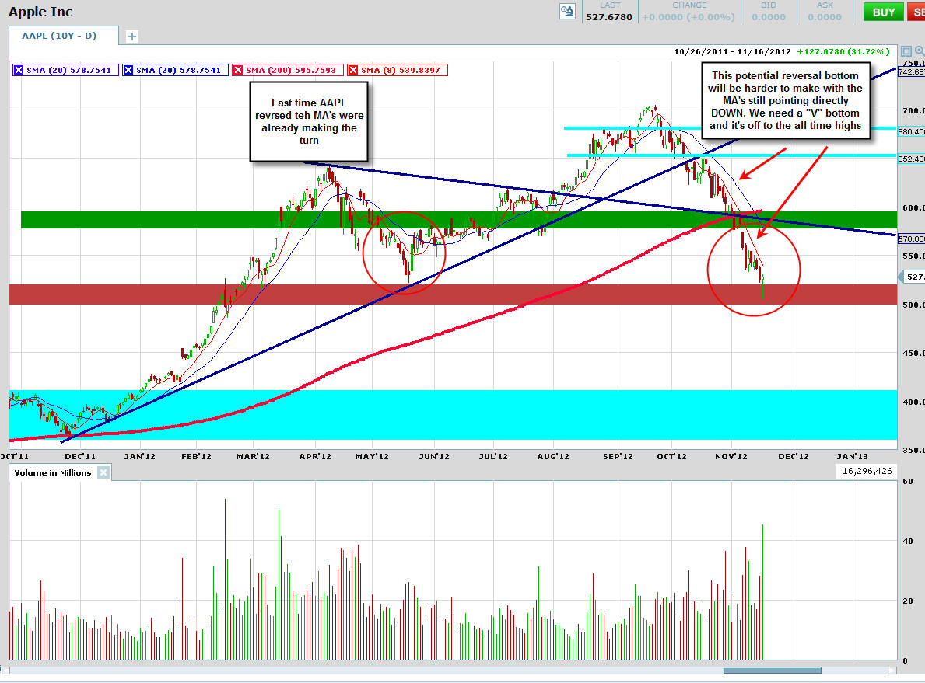Click the date range 10/26/2011 - 11/16/2012

(732, 52)
